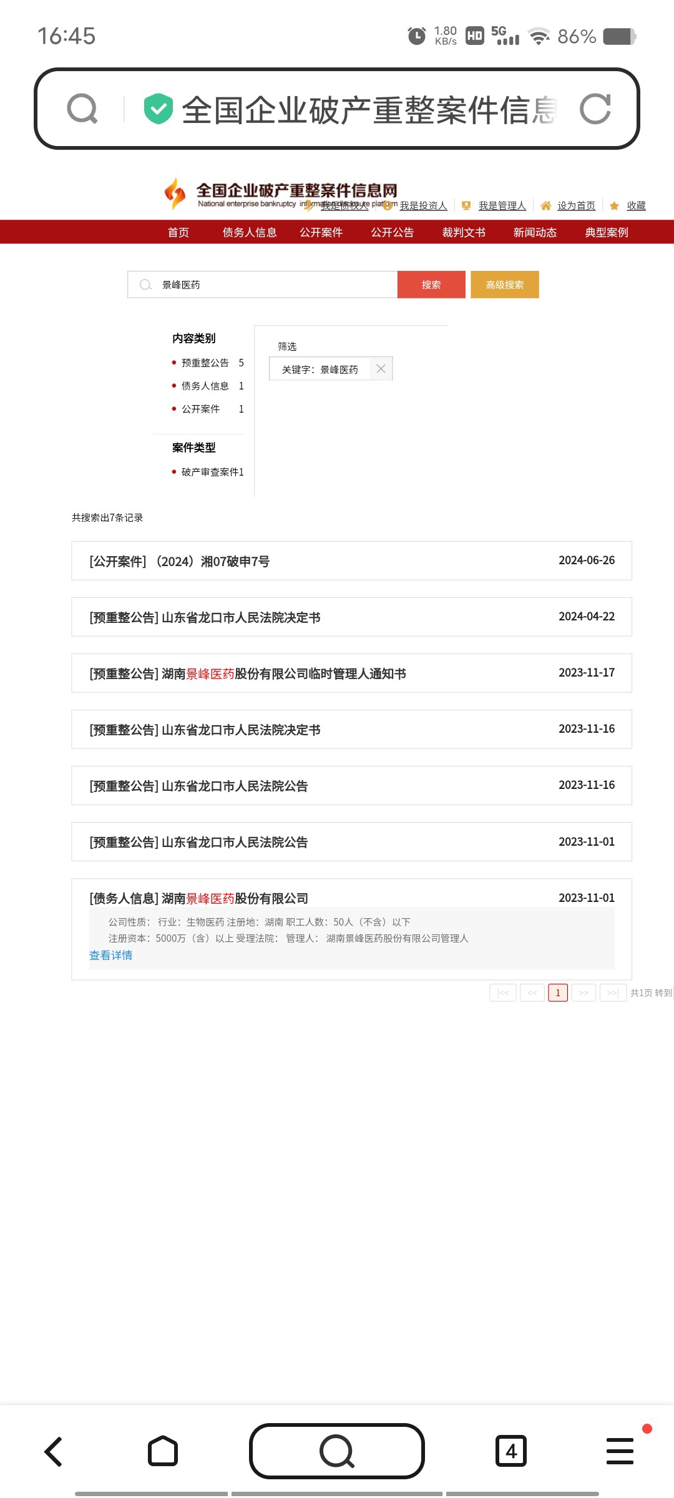
Task: Click the magnifier icon inside the search box
Action: (x=145, y=285)
